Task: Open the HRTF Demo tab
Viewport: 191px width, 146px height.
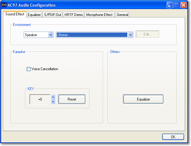Action: (74, 15)
